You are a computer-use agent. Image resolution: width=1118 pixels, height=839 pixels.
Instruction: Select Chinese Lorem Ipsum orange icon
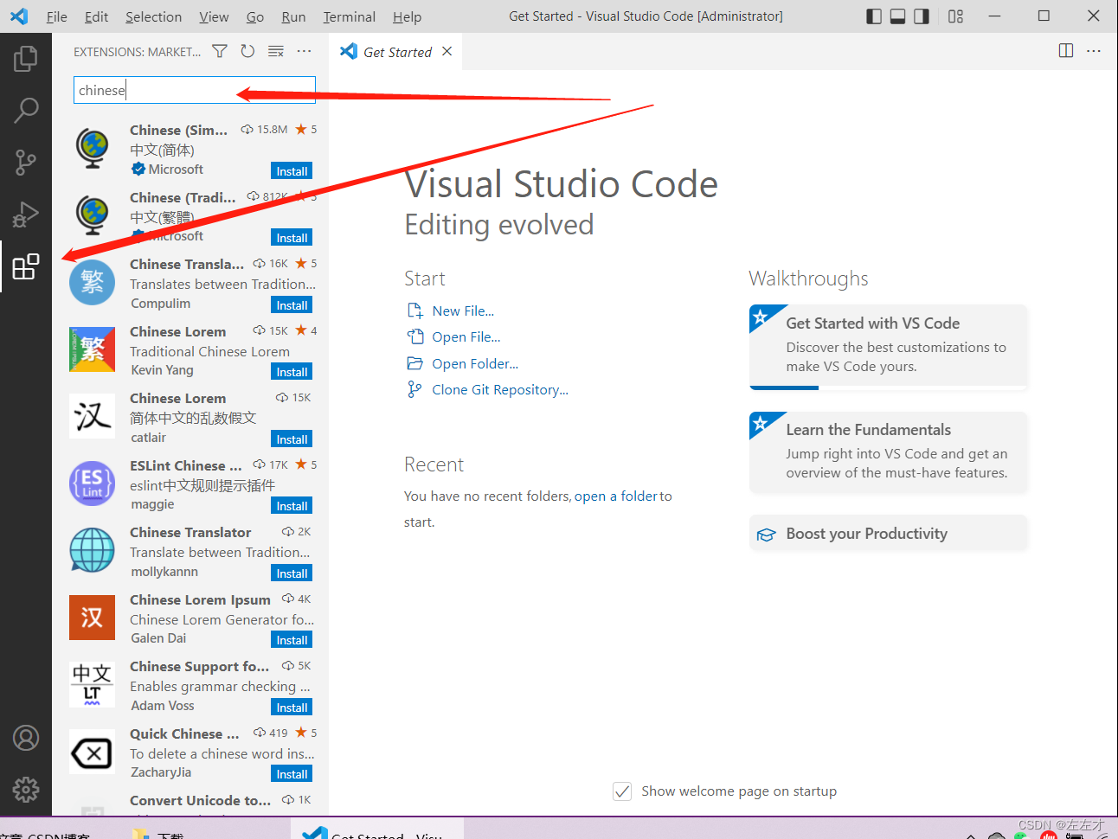(x=92, y=617)
